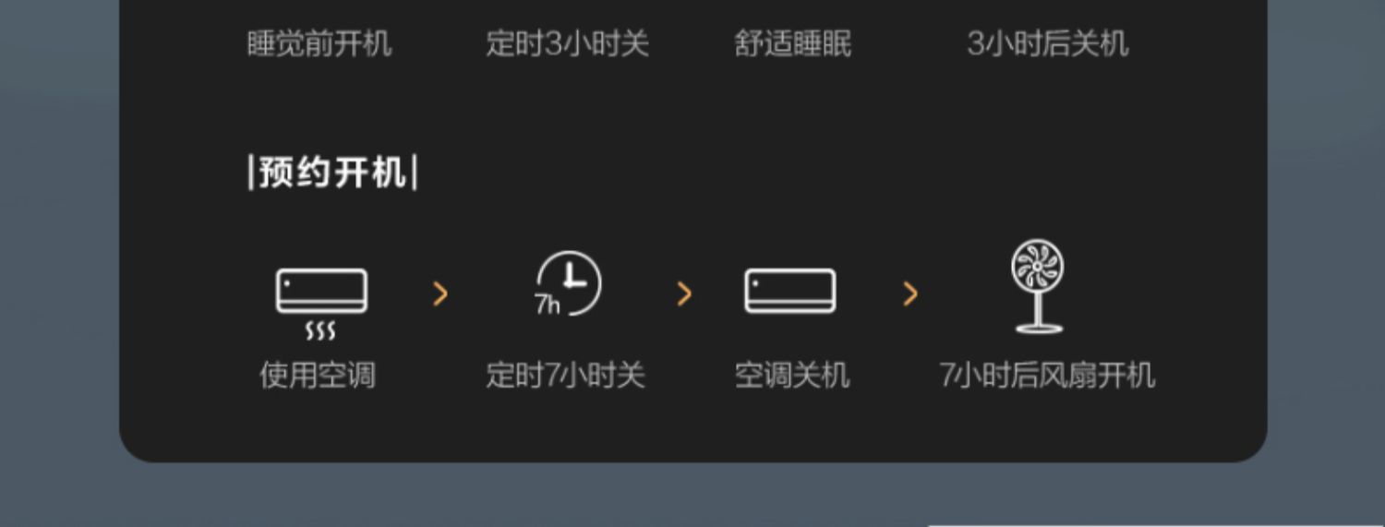Click the heat wave lines under the air conditioner

[x=320, y=331]
